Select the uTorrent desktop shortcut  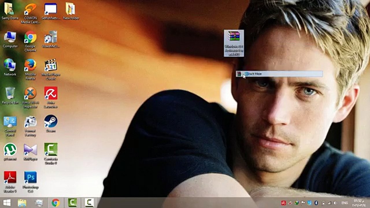pyautogui.click(x=10, y=152)
